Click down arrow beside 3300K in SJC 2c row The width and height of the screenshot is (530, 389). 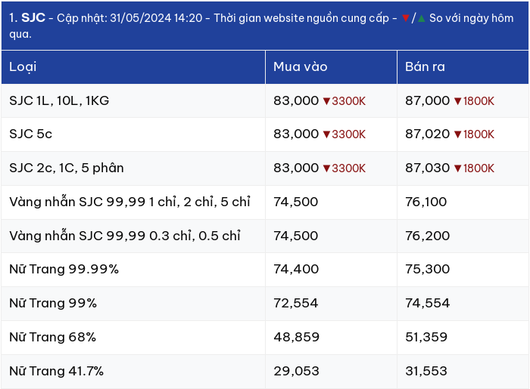tap(326, 168)
